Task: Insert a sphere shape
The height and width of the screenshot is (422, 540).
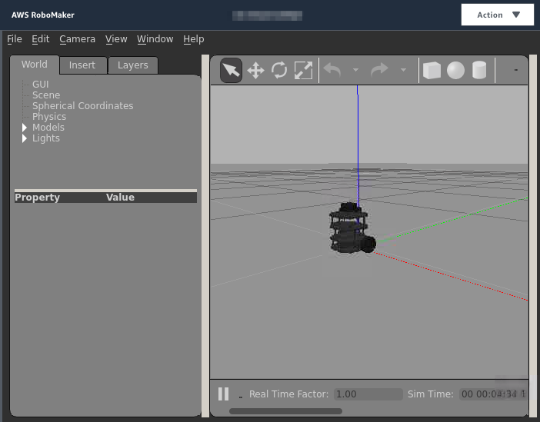Action: pos(455,70)
